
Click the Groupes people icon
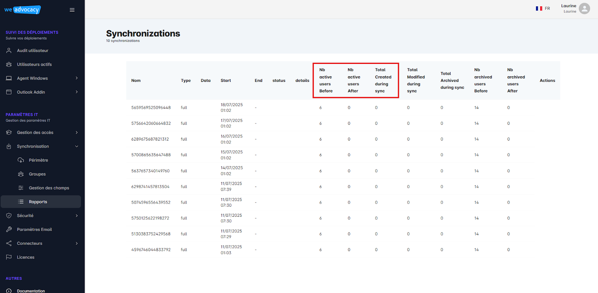pyautogui.click(x=21, y=174)
